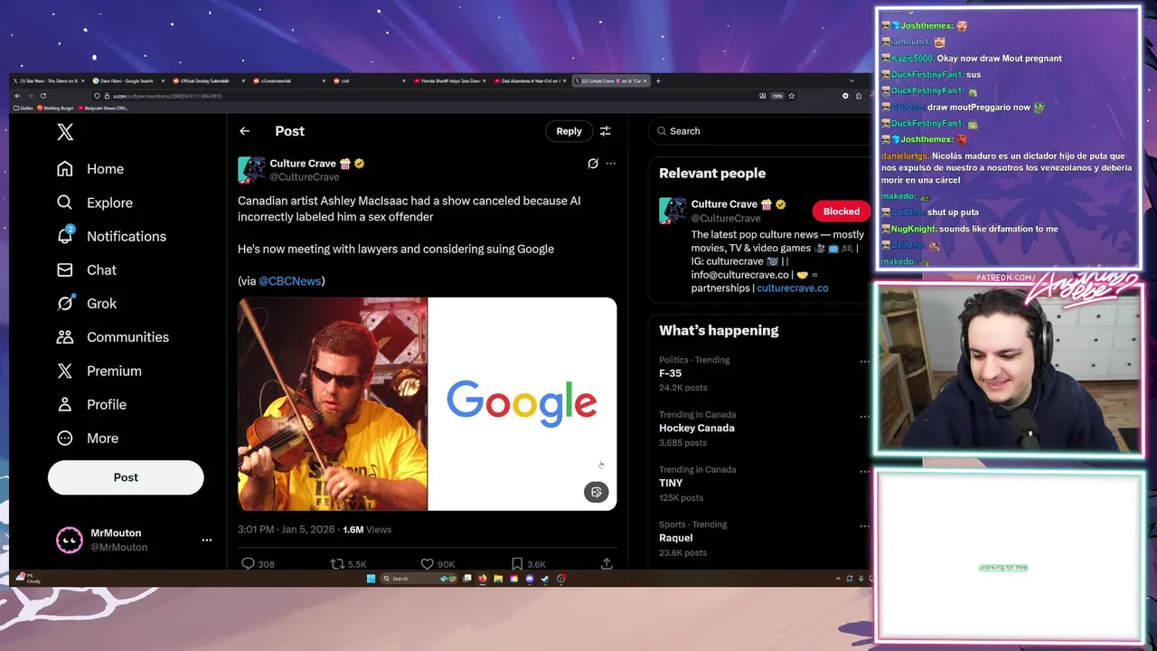This screenshot has height=651, width=1157.
Task: Click the Grok explain icon on post
Action: click(593, 164)
